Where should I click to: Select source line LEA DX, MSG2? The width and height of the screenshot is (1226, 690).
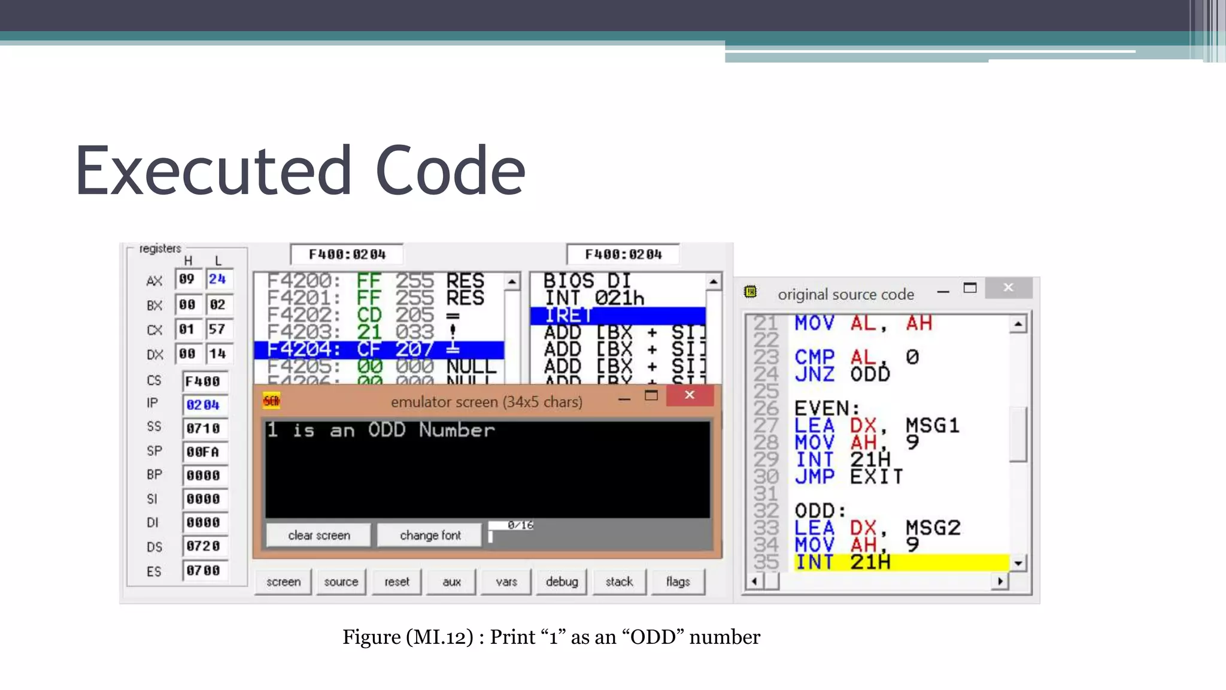[x=878, y=528]
